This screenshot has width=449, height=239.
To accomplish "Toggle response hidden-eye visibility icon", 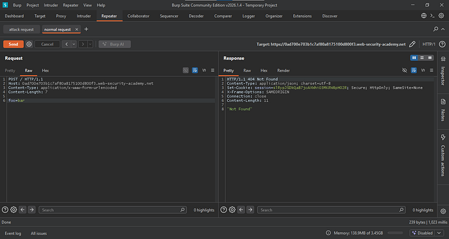I will [404, 70].
